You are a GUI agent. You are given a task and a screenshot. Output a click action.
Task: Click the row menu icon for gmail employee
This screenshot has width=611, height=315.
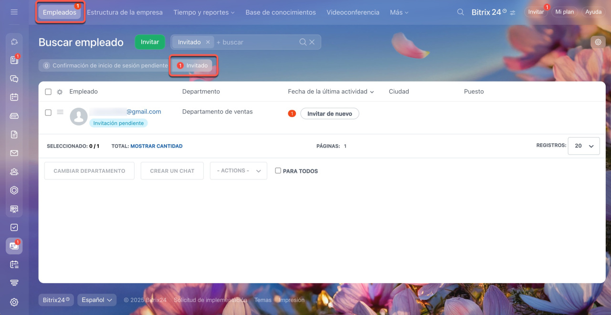[x=60, y=112]
